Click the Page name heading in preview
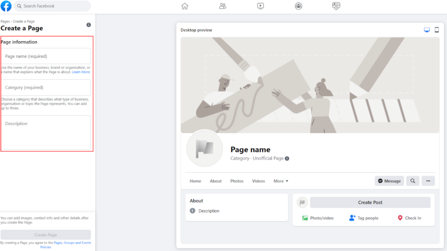This screenshot has width=447, height=251. (x=251, y=149)
